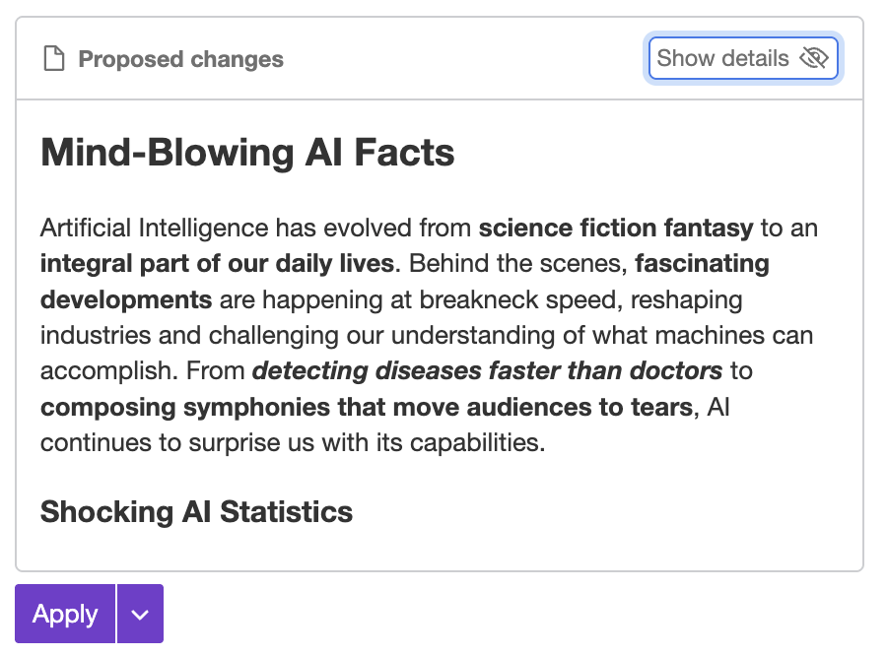
Task: Click the document icon beside Proposed changes
Action: point(53,59)
